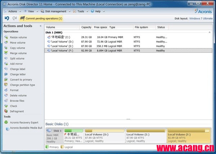Screen dimensions: 216x154
Task: Open the Tools menu
Action: [x=81, y=11]
